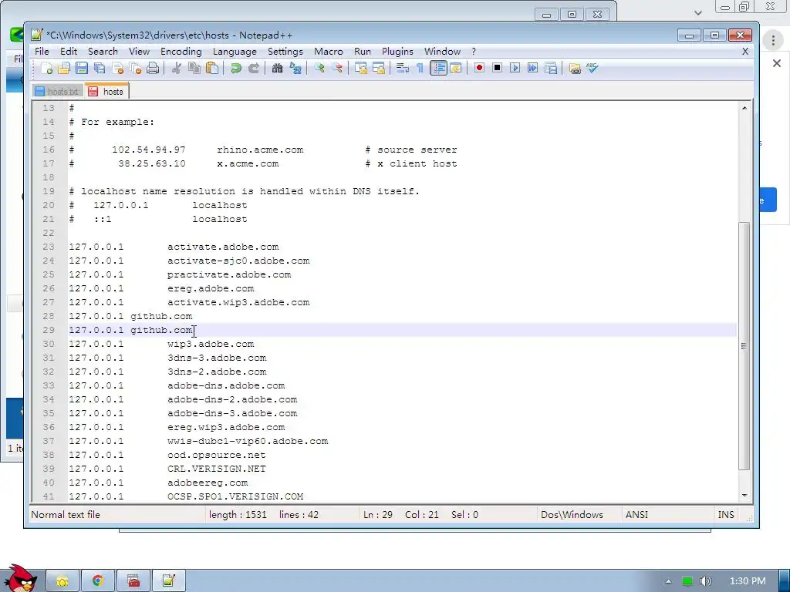Start macro recording with red circle
Screen dimensions: 790x592
tap(479, 68)
